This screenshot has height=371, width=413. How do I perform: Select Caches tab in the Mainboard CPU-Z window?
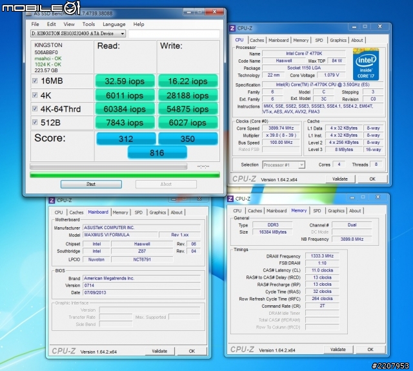pos(76,212)
